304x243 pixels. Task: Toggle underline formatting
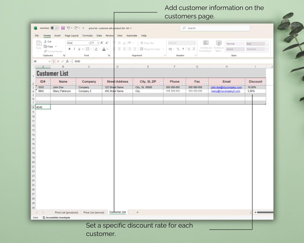click(79, 49)
